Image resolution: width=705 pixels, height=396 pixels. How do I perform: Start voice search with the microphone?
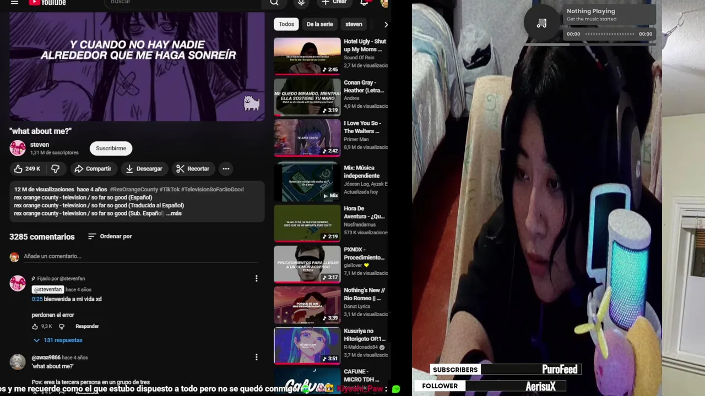point(301,3)
